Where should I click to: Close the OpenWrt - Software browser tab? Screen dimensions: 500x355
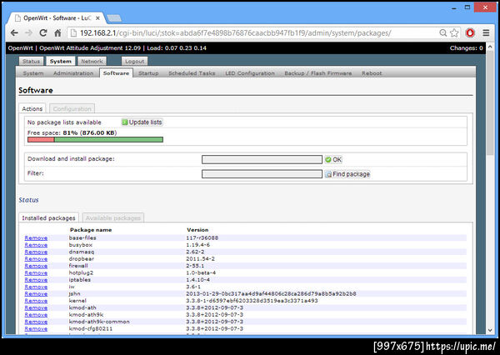coord(97,18)
